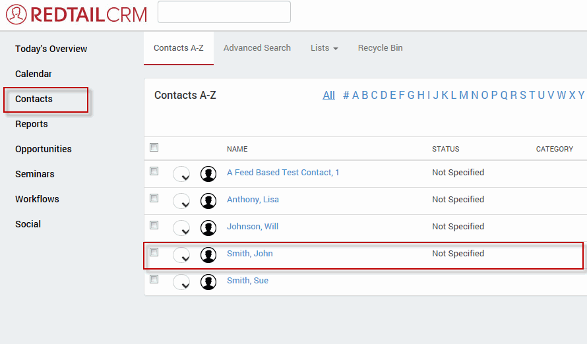
Task: Tick the select-all checkbox in table header
Action: click(x=154, y=147)
